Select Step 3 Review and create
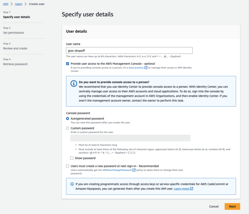Screen dimensions: 249x214 pyautogui.click(x=15, y=48)
